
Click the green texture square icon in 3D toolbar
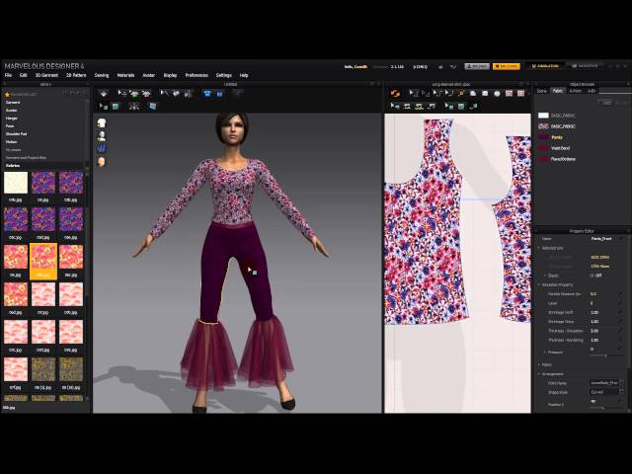pos(116,107)
